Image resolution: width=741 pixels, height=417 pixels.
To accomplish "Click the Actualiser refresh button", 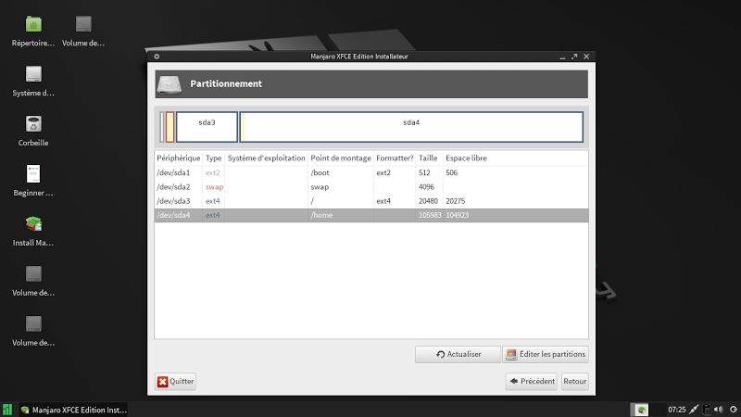I will pyautogui.click(x=458, y=354).
